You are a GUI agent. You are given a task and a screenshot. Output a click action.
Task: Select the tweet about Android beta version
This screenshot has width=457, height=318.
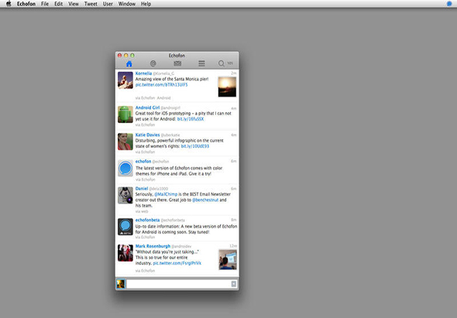pos(177,228)
